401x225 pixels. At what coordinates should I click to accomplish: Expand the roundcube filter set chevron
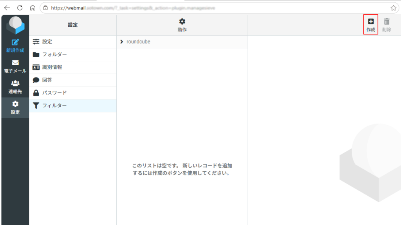point(122,42)
